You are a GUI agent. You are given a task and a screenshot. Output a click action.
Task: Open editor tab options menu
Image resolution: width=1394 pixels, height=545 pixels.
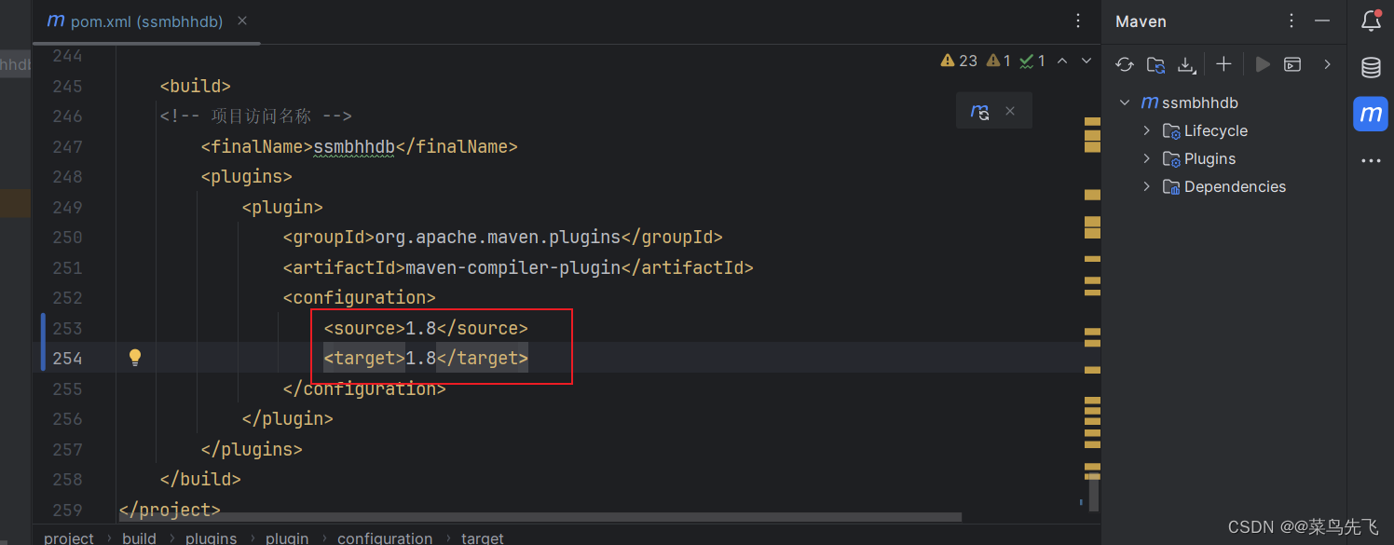tap(1078, 20)
